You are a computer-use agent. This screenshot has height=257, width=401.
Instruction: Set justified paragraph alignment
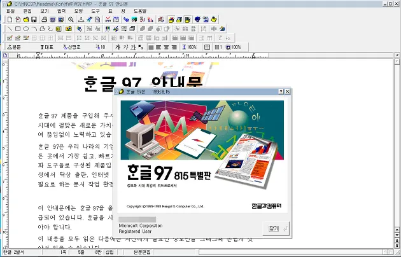tap(151, 47)
